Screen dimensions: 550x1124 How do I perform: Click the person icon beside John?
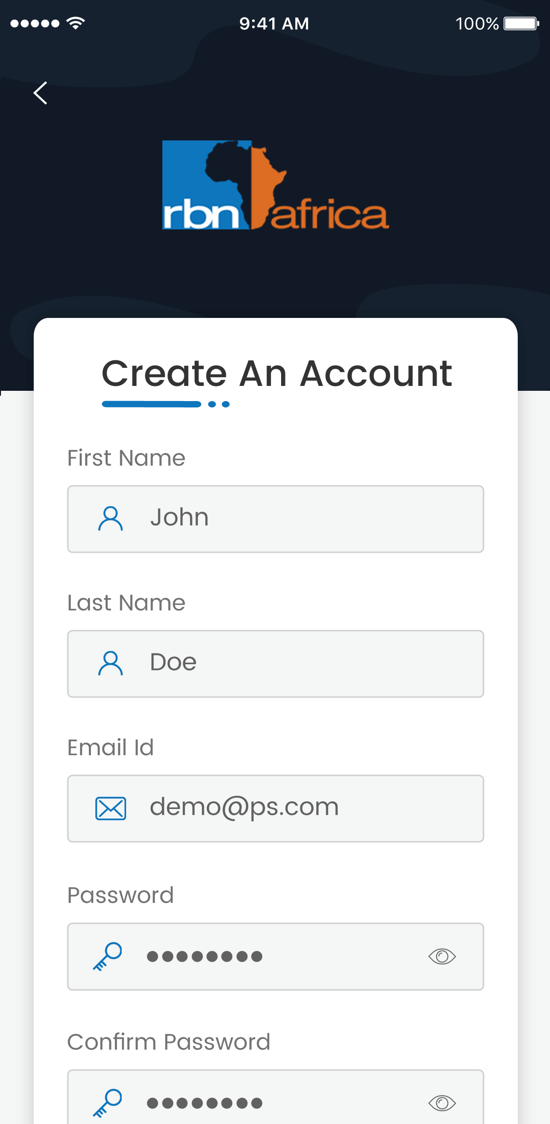110,518
